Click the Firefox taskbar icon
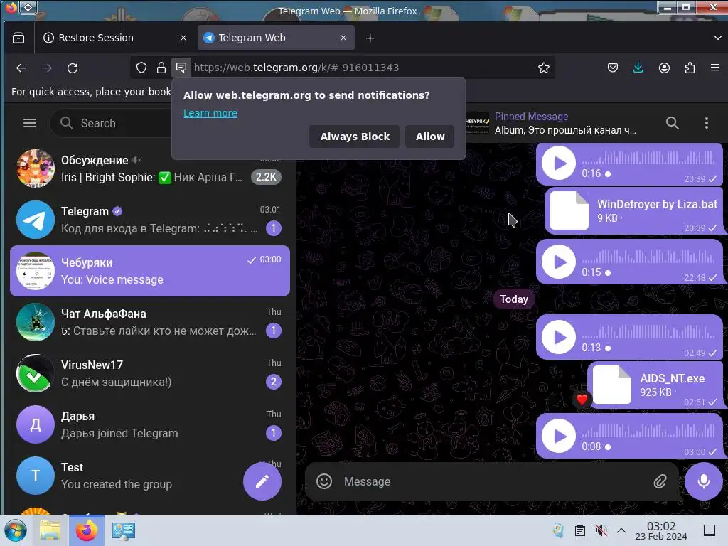Viewport: 728px width, 546px height. pyautogui.click(x=87, y=530)
